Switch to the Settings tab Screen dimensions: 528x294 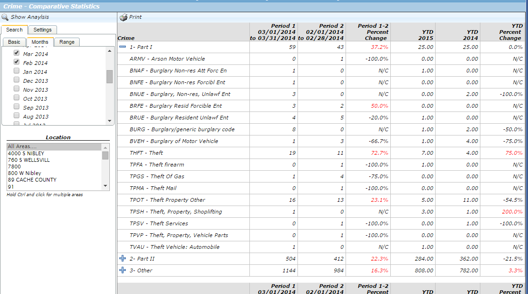(x=42, y=30)
